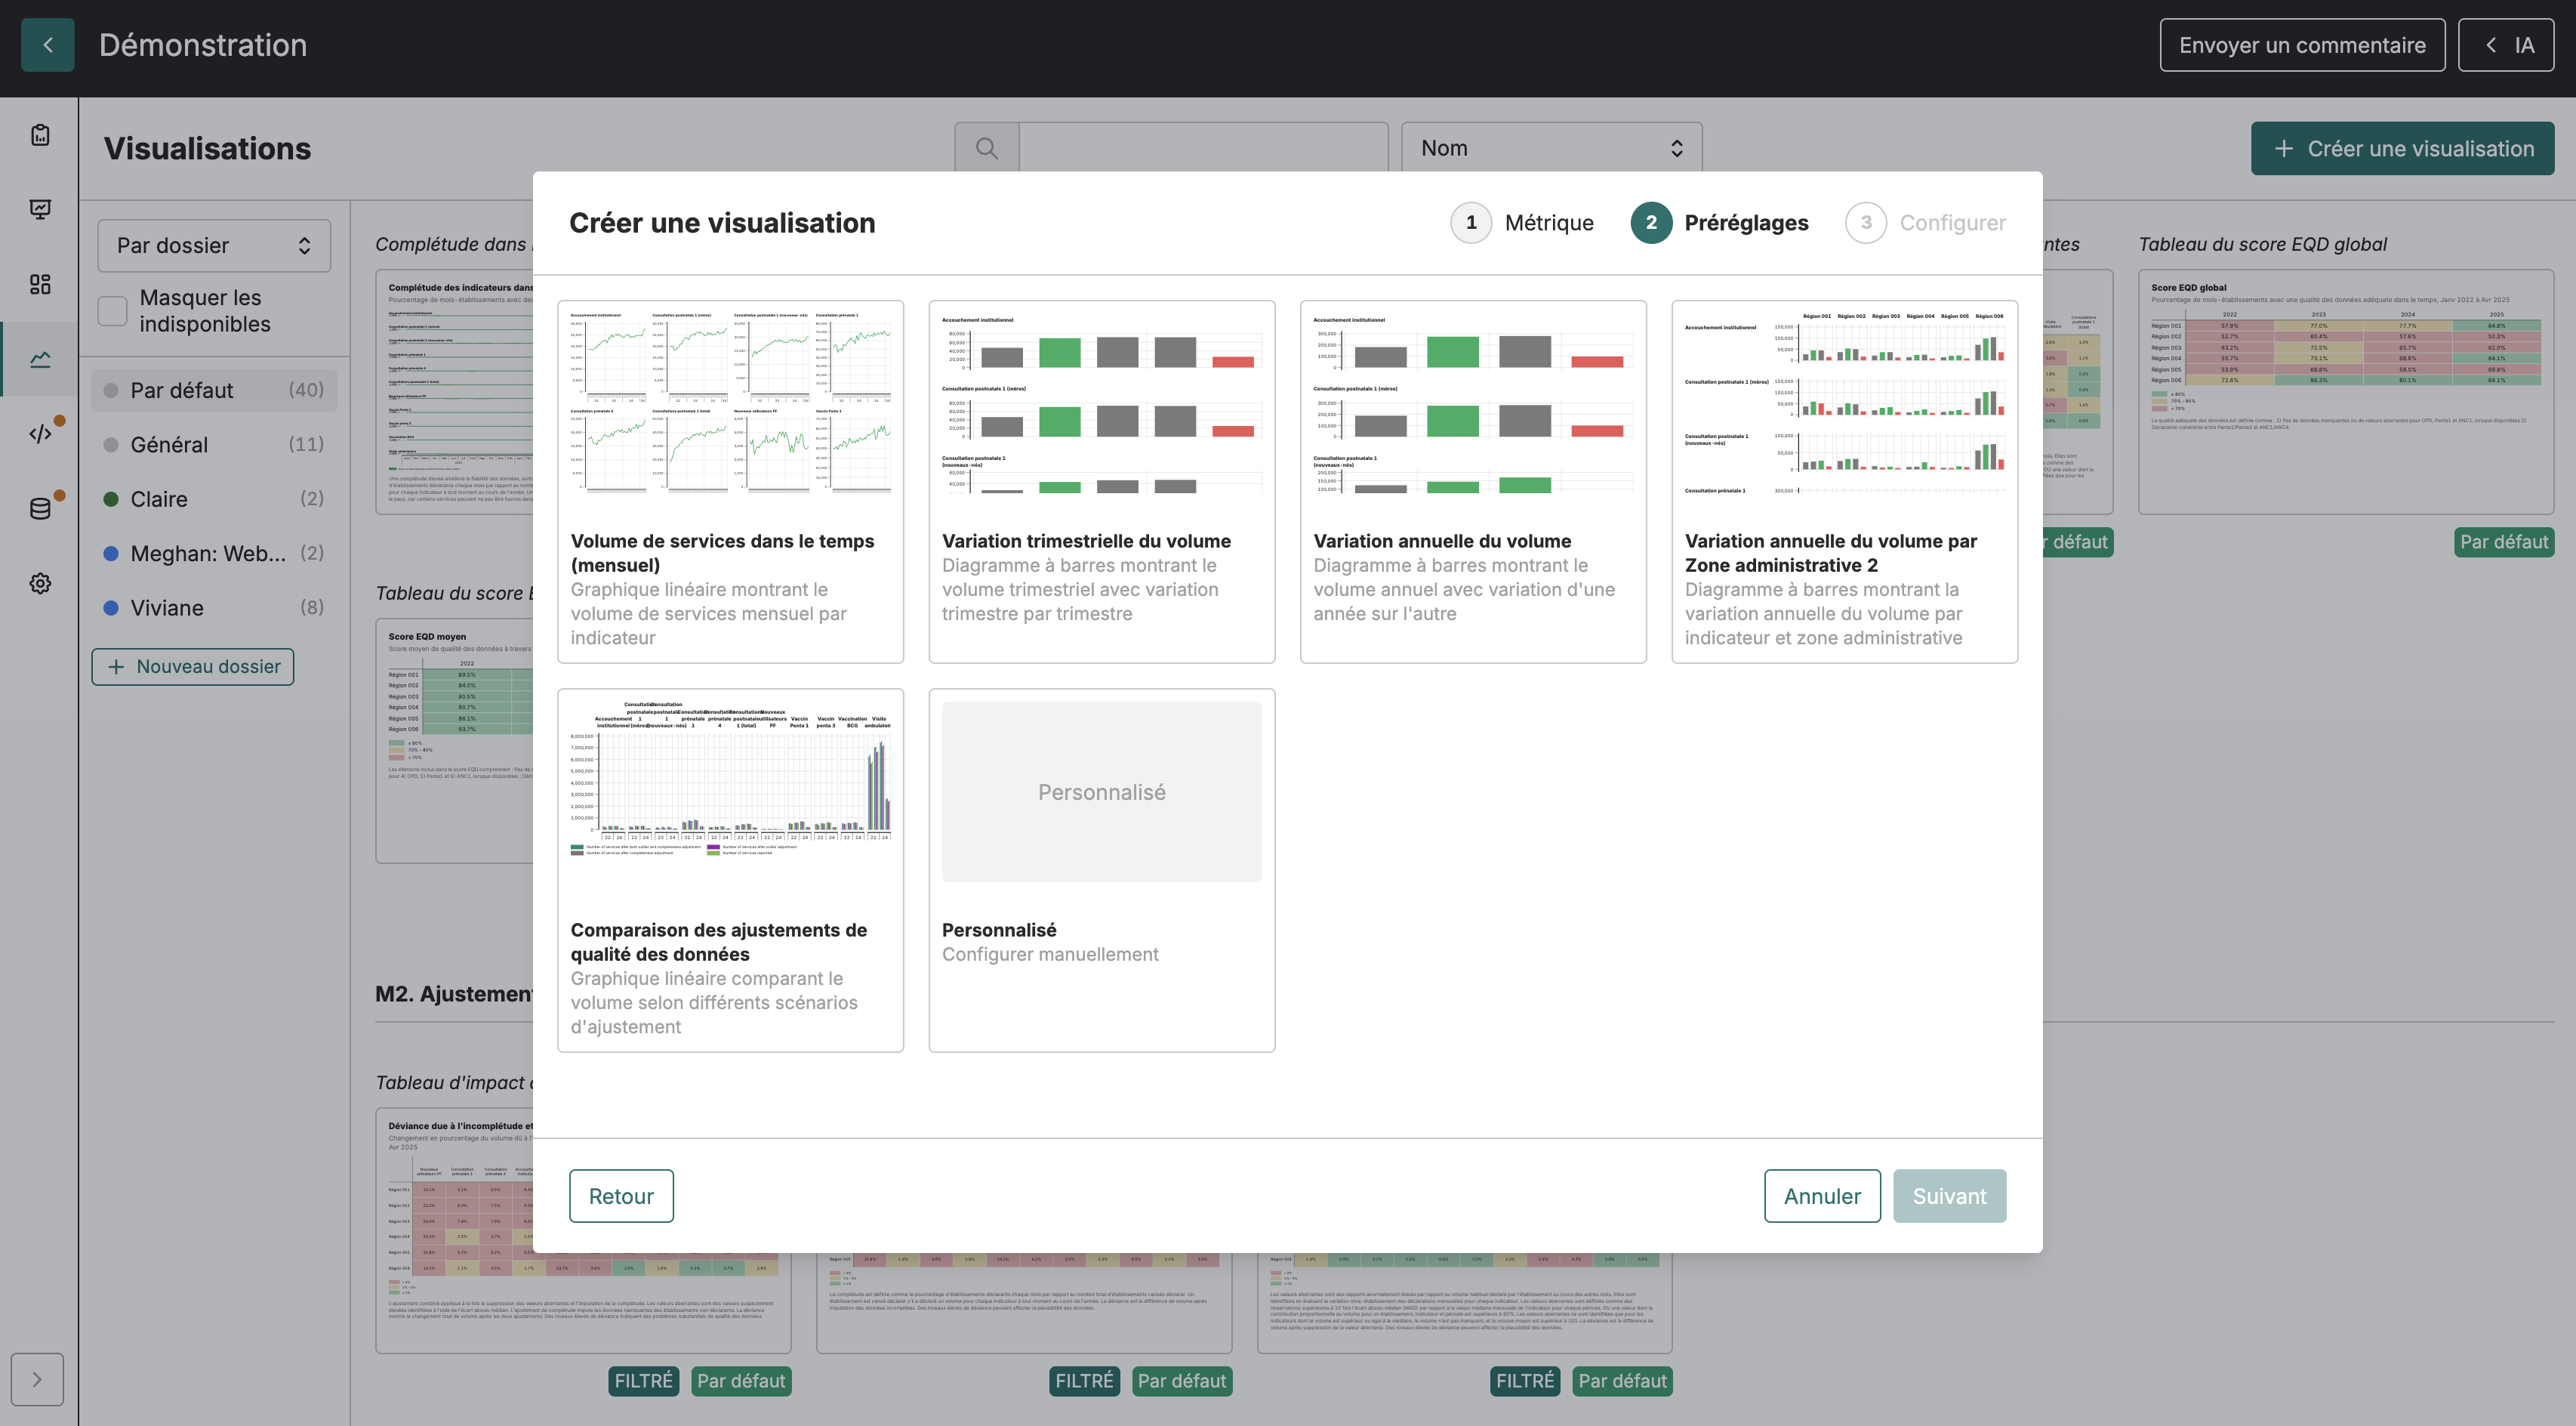The image size is (2576, 1426).
Task: Click the back arrow next to Démonstration
Action: tap(47, 45)
